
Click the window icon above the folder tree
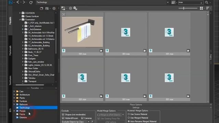pyautogui.click(x=41, y=9)
